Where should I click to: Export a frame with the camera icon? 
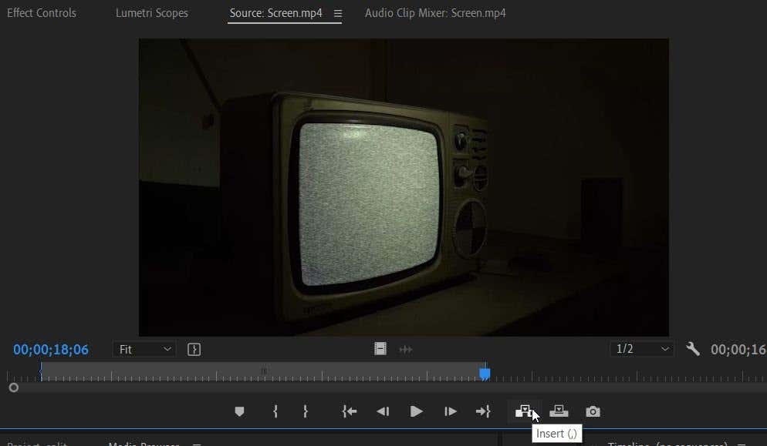[592, 411]
